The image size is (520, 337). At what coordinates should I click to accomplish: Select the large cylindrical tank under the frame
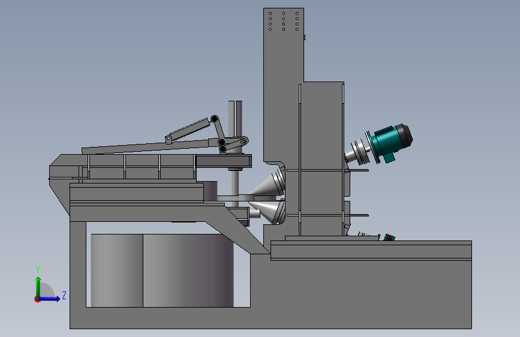pos(162,270)
